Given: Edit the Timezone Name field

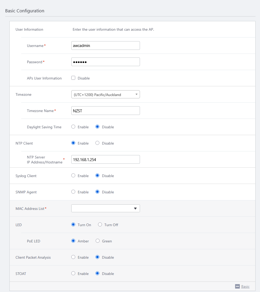Looking at the screenshot, I should click(x=105, y=111).
